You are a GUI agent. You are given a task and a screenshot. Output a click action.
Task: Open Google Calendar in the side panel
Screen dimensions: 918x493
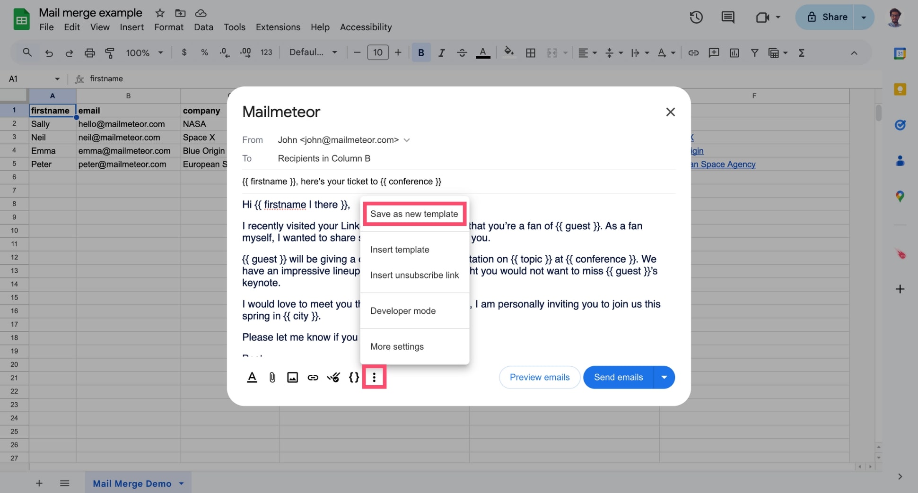(x=900, y=53)
